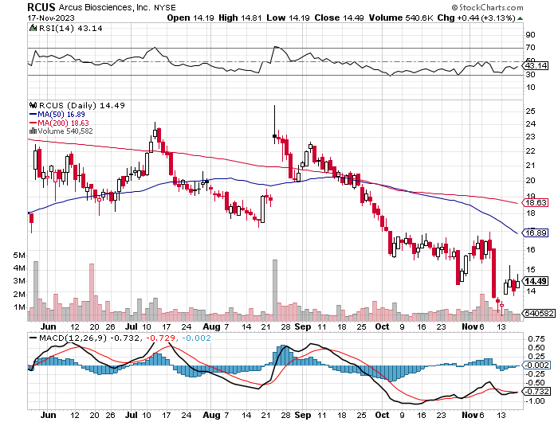Click the NYSE exchange label
Viewport: 558px width, 422px height.
165,7
